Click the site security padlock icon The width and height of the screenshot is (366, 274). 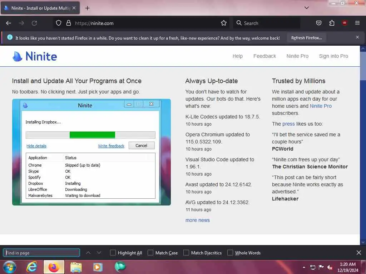pos(68,23)
